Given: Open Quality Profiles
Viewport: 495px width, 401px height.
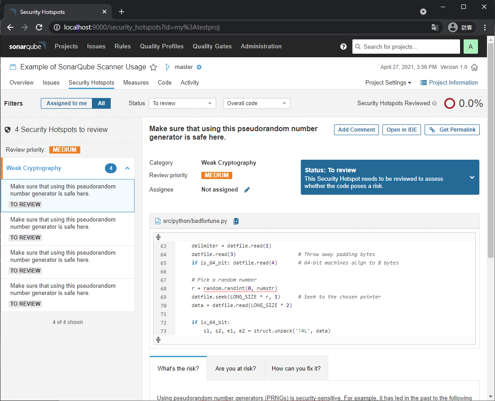Looking at the screenshot, I should pyautogui.click(x=162, y=46).
